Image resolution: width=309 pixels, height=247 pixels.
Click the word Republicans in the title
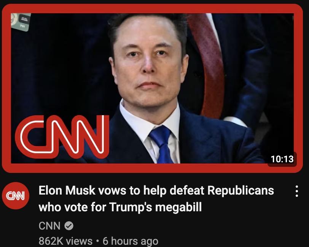click(x=241, y=190)
